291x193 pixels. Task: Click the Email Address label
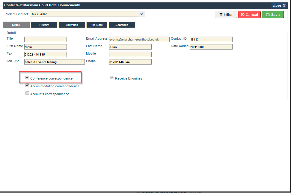(x=97, y=38)
